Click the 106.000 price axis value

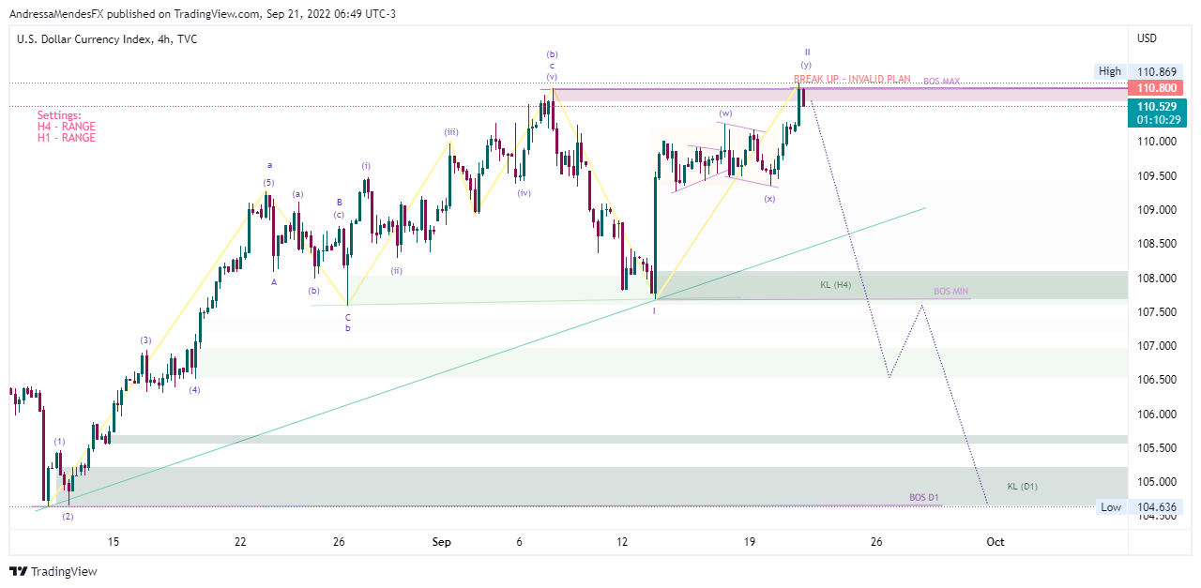click(1157, 414)
